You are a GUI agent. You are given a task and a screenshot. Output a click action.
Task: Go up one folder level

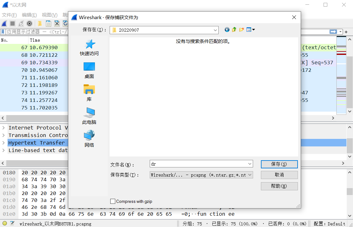point(234,29)
